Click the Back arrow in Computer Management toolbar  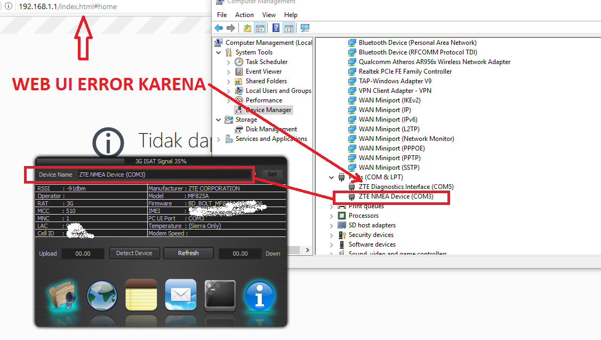pyautogui.click(x=219, y=28)
